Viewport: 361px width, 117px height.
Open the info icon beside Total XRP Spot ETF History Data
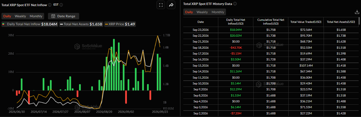(x=235, y=4)
